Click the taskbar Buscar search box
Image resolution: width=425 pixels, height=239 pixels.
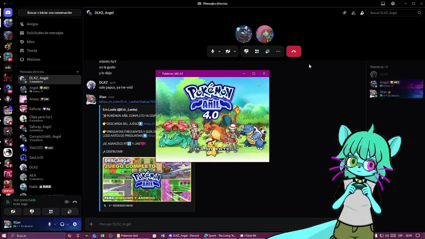point(37,236)
